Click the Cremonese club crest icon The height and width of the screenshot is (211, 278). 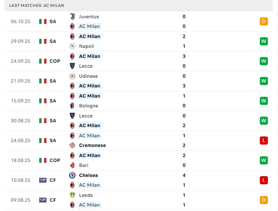pos(72,145)
